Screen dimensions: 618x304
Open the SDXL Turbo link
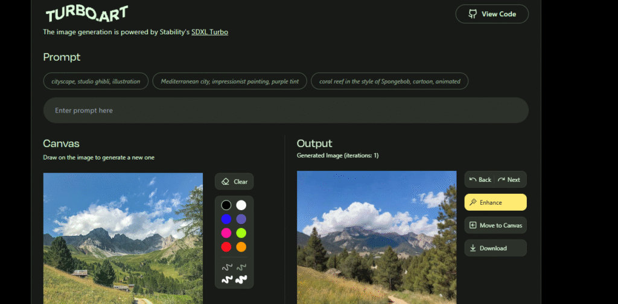point(209,32)
